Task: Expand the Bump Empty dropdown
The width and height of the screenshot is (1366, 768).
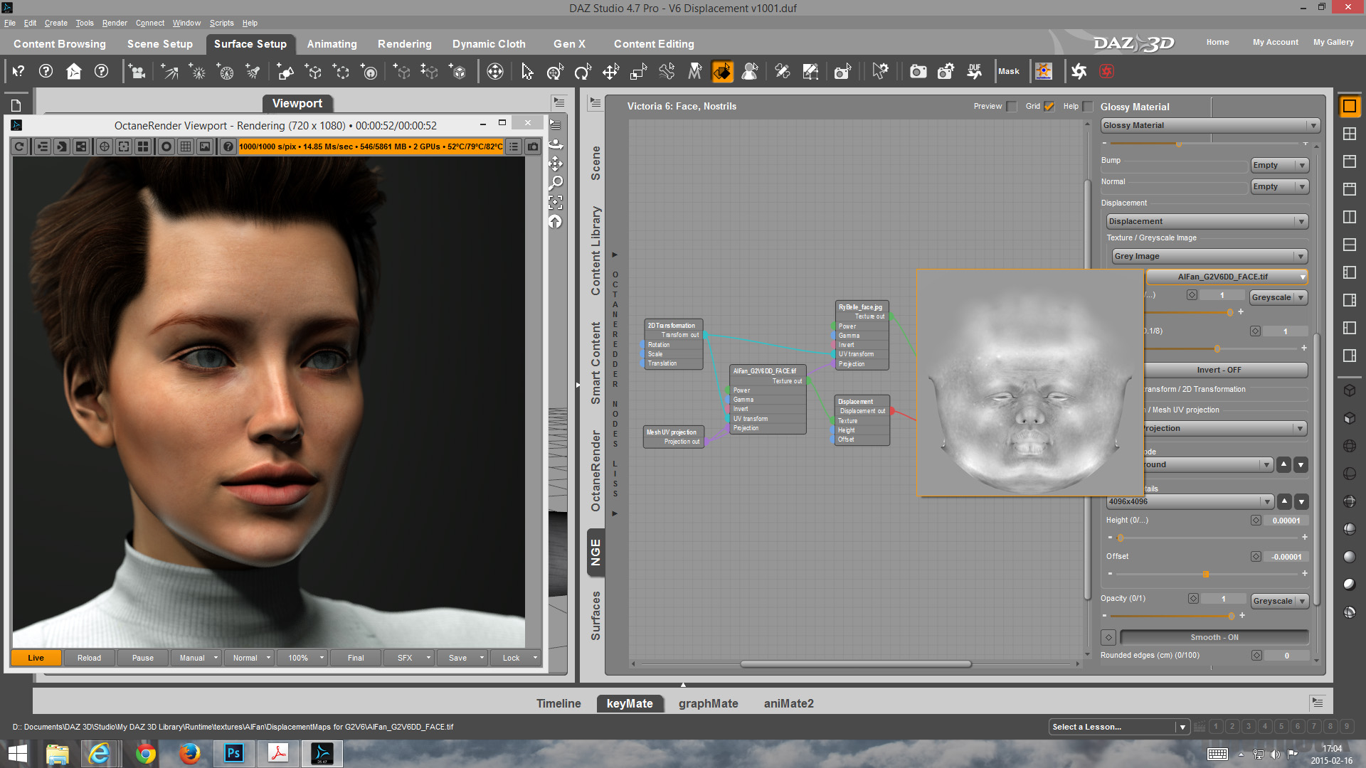Action: click(x=1279, y=165)
